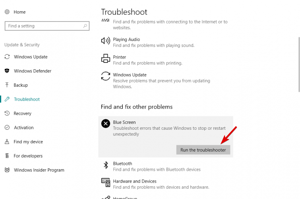This screenshot has height=199, width=300.
Task: Click the Home gear icon
Action: click(x=7, y=12)
